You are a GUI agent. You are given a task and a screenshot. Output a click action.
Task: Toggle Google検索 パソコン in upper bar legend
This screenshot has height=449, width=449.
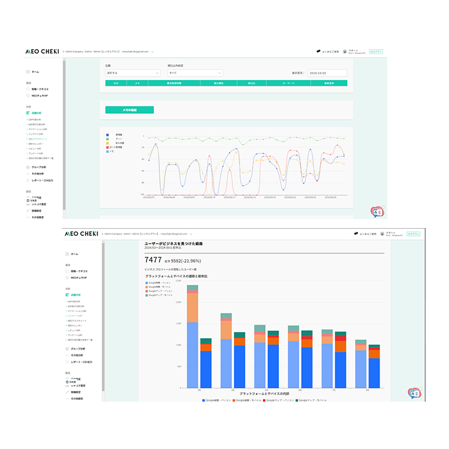[x=158, y=283]
